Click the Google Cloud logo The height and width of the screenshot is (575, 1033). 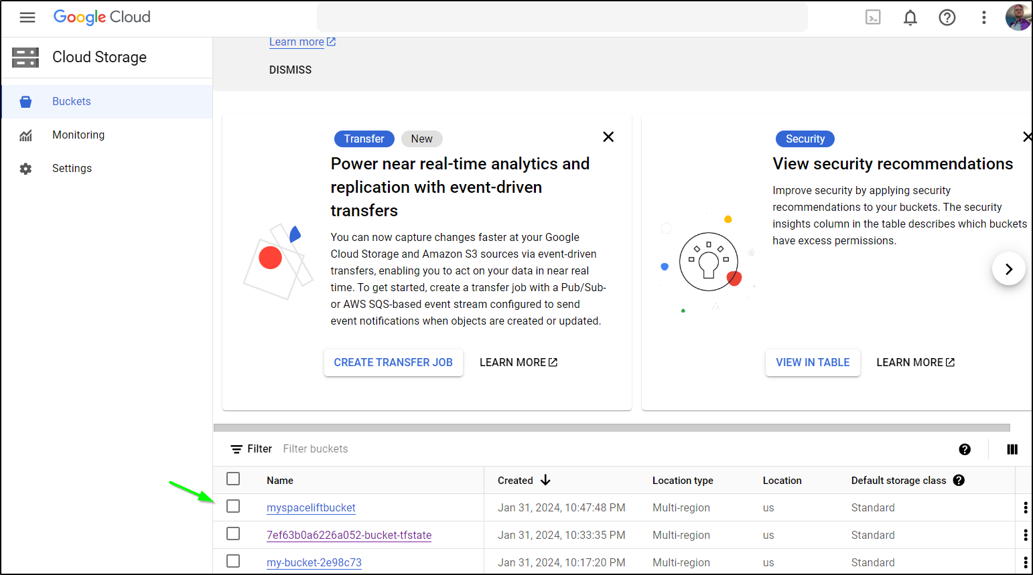102,17
